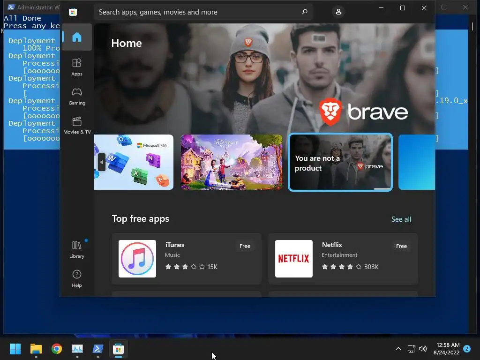Open the user account profile icon
480x360 pixels.
pyautogui.click(x=338, y=12)
